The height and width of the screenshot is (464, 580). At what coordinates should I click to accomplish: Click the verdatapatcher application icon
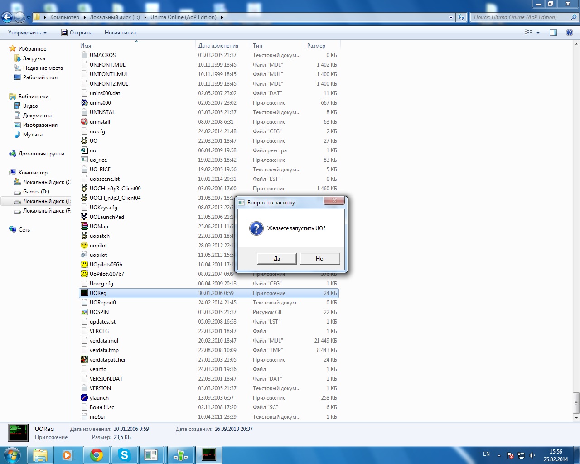click(x=84, y=360)
